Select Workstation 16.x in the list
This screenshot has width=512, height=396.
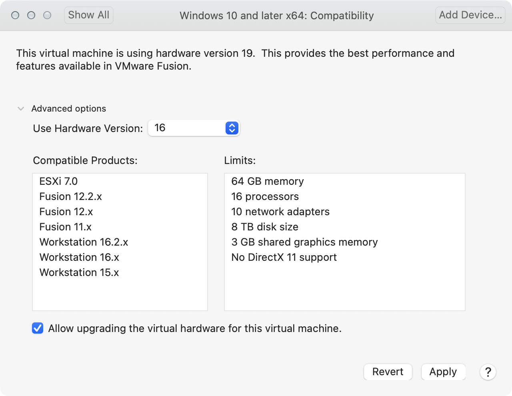click(79, 257)
